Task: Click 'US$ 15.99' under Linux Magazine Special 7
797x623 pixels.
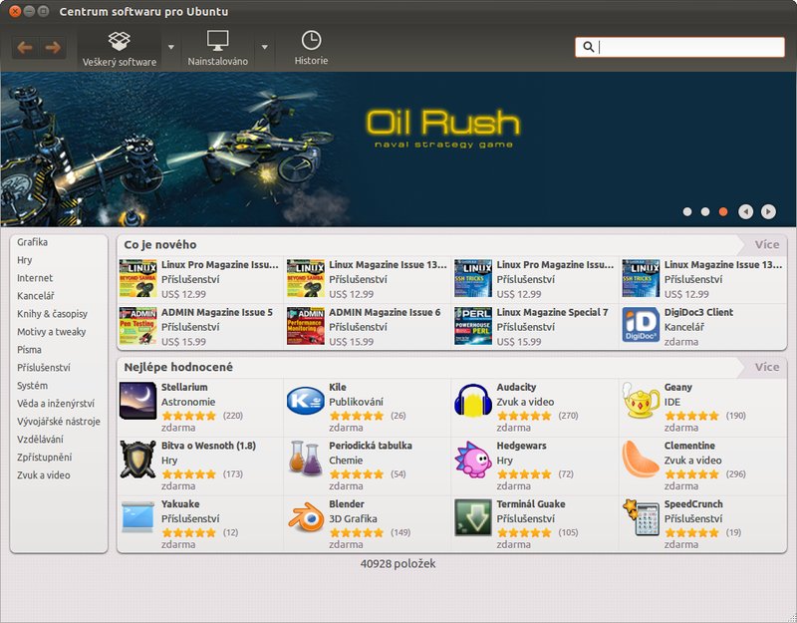Action: (x=519, y=342)
